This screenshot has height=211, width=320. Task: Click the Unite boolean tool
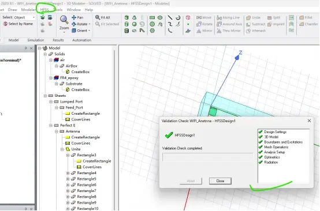[253, 17]
